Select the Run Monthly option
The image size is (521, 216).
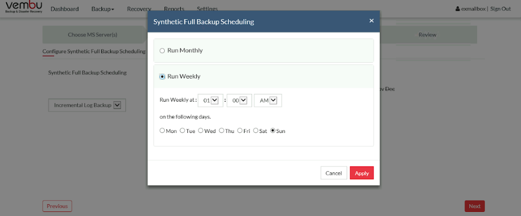click(162, 51)
